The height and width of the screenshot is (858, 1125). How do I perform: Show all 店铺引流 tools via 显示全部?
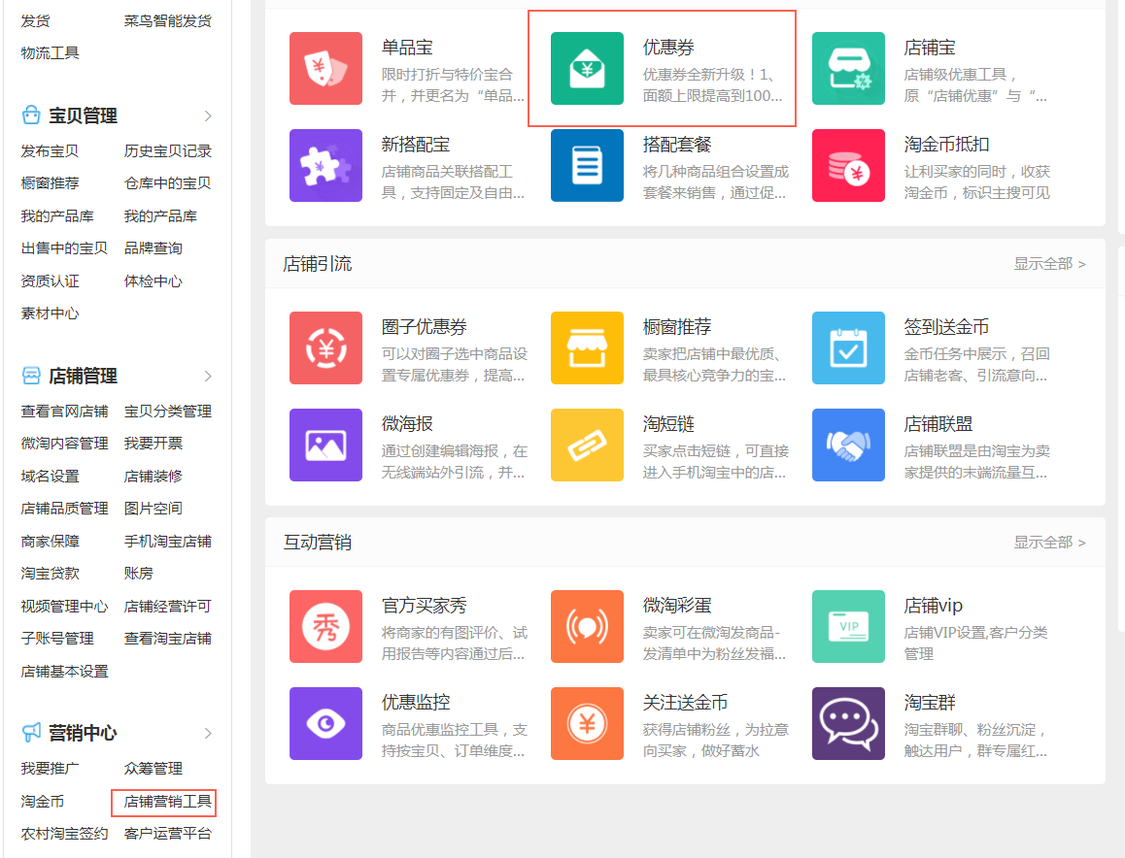tap(1049, 264)
